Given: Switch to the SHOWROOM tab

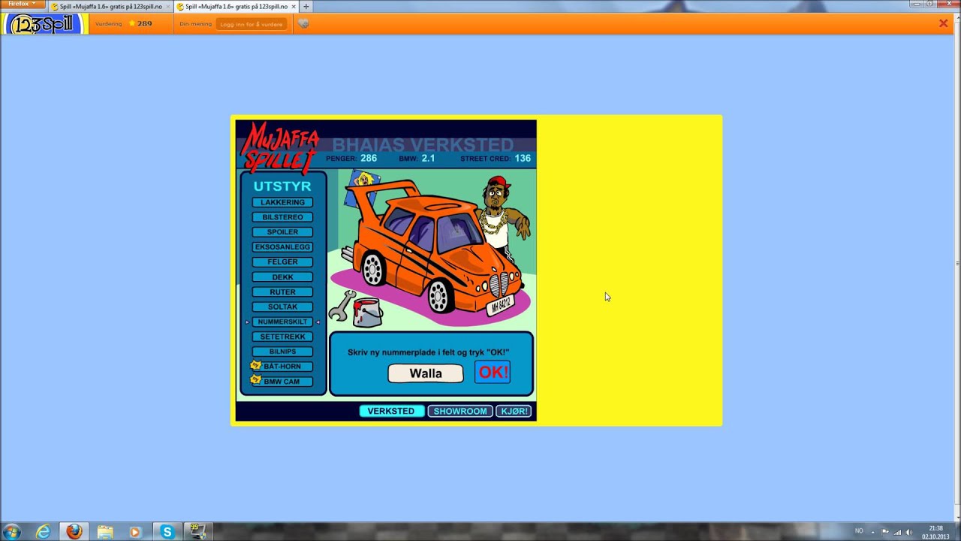Looking at the screenshot, I should pyautogui.click(x=460, y=411).
